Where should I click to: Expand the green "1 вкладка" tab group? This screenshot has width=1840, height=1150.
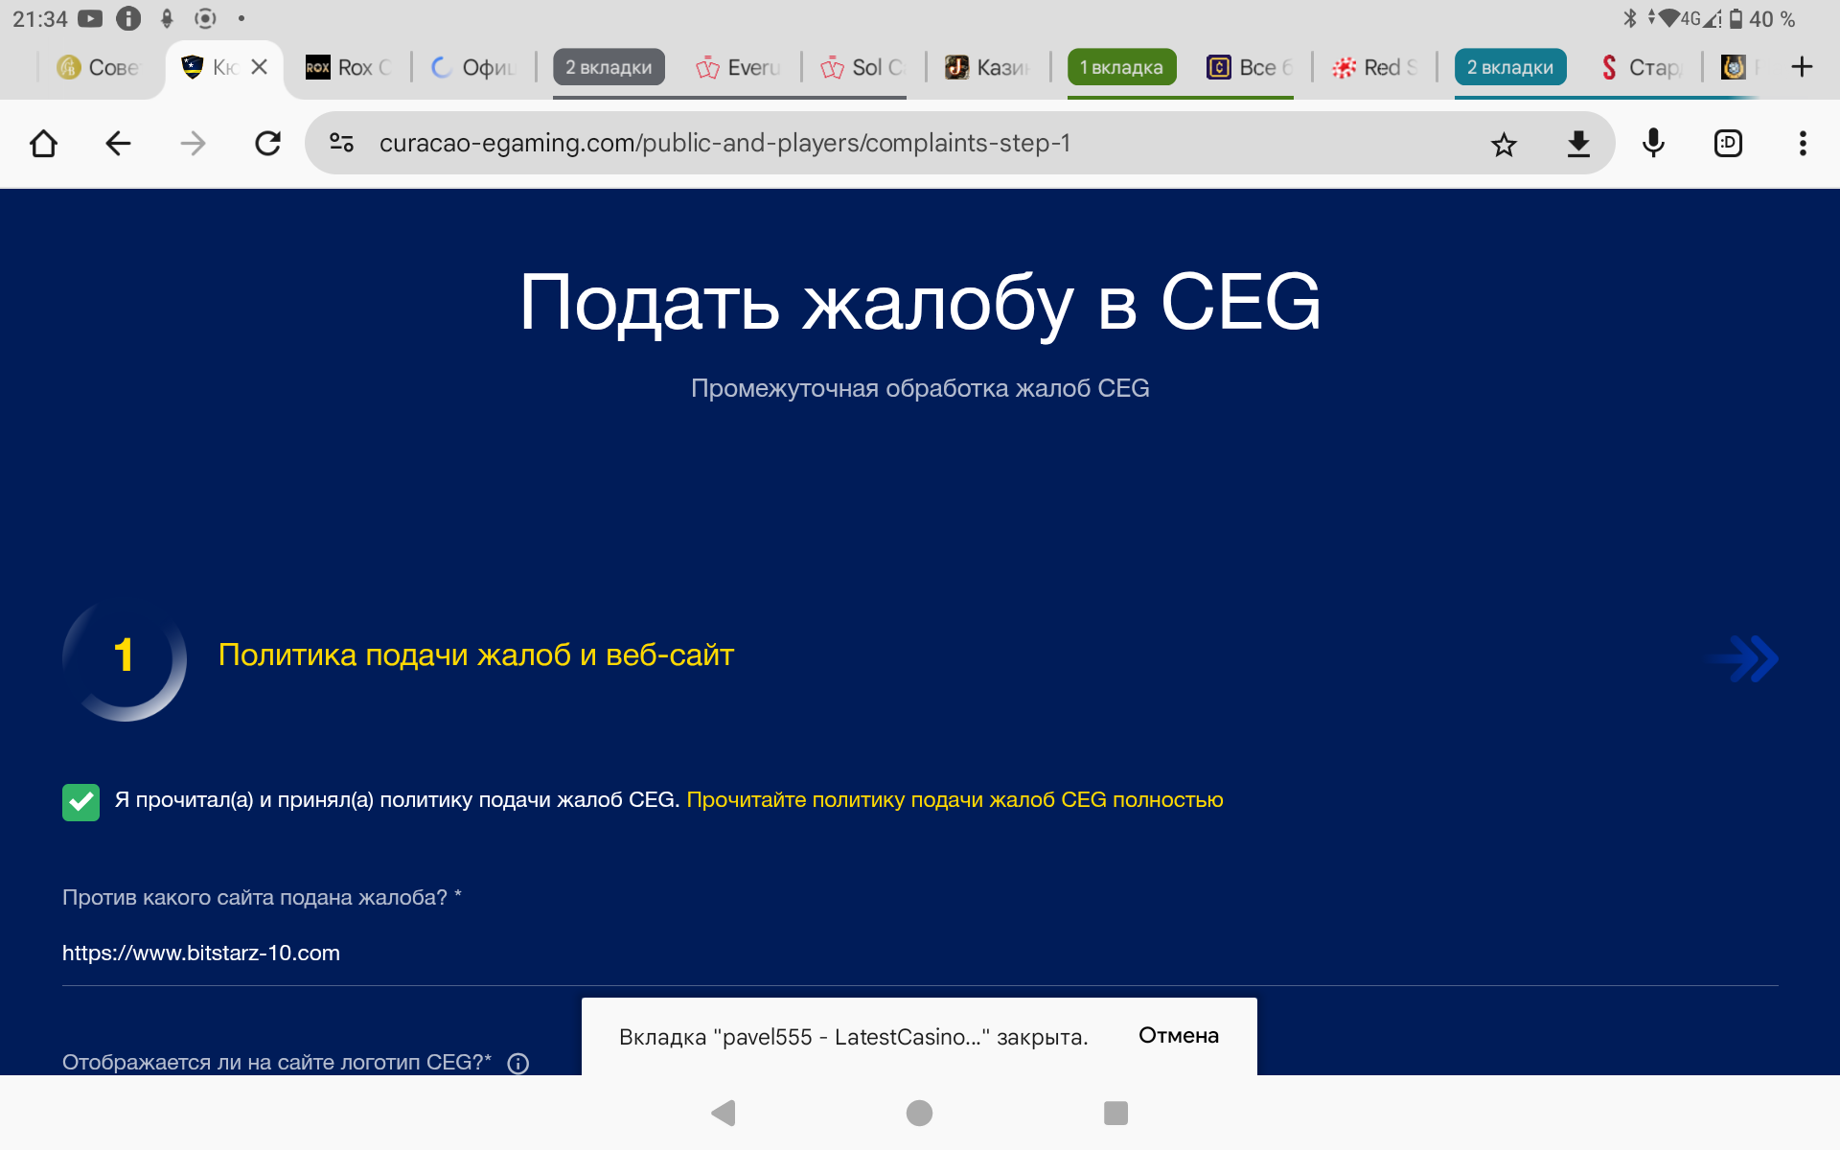click(x=1121, y=67)
